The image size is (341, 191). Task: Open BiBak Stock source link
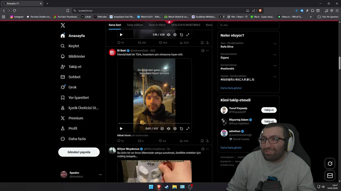(x=124, y=135)
